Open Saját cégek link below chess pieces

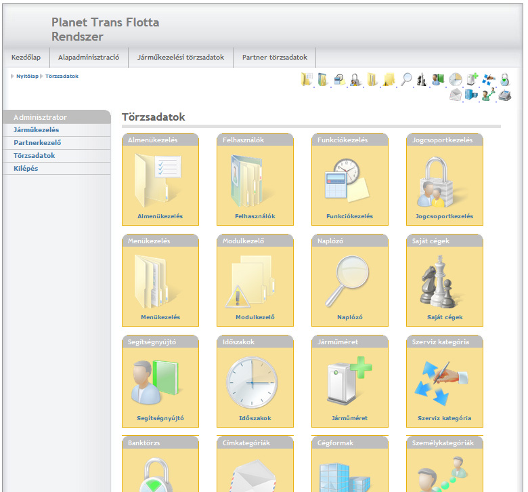tap(445, 317)
